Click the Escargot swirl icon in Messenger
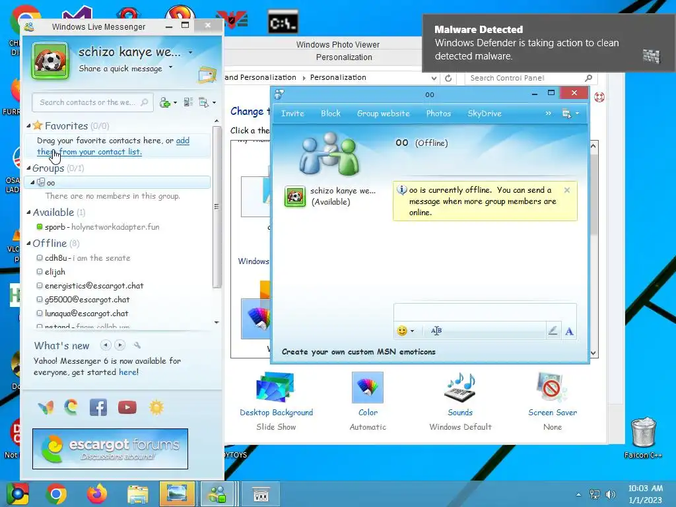The image size is (676, 507). tap(71, 407)
